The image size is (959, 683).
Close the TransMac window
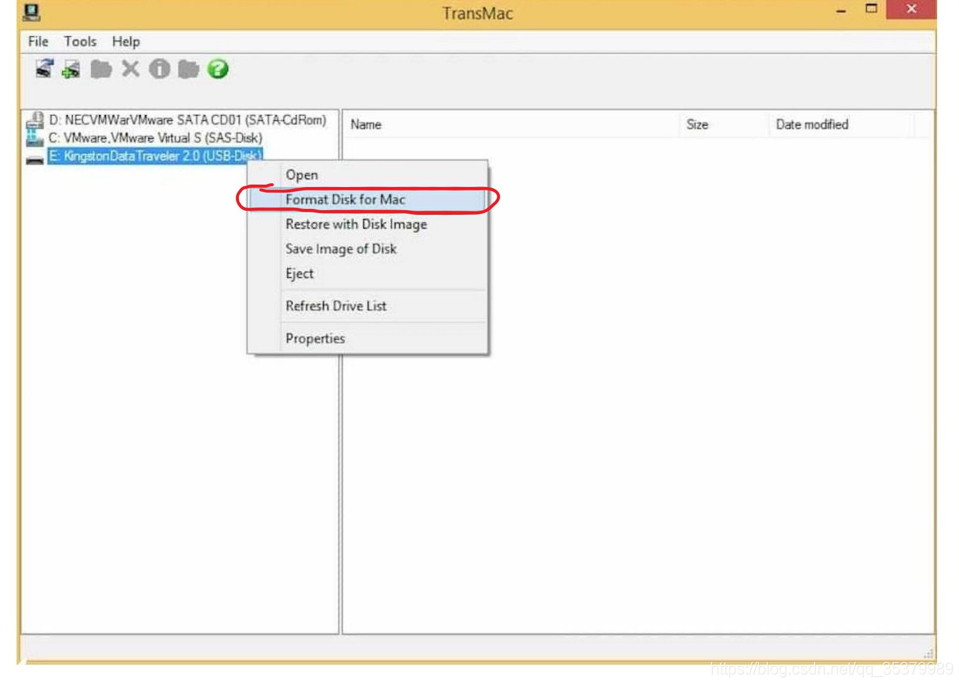tap(911, 9)
